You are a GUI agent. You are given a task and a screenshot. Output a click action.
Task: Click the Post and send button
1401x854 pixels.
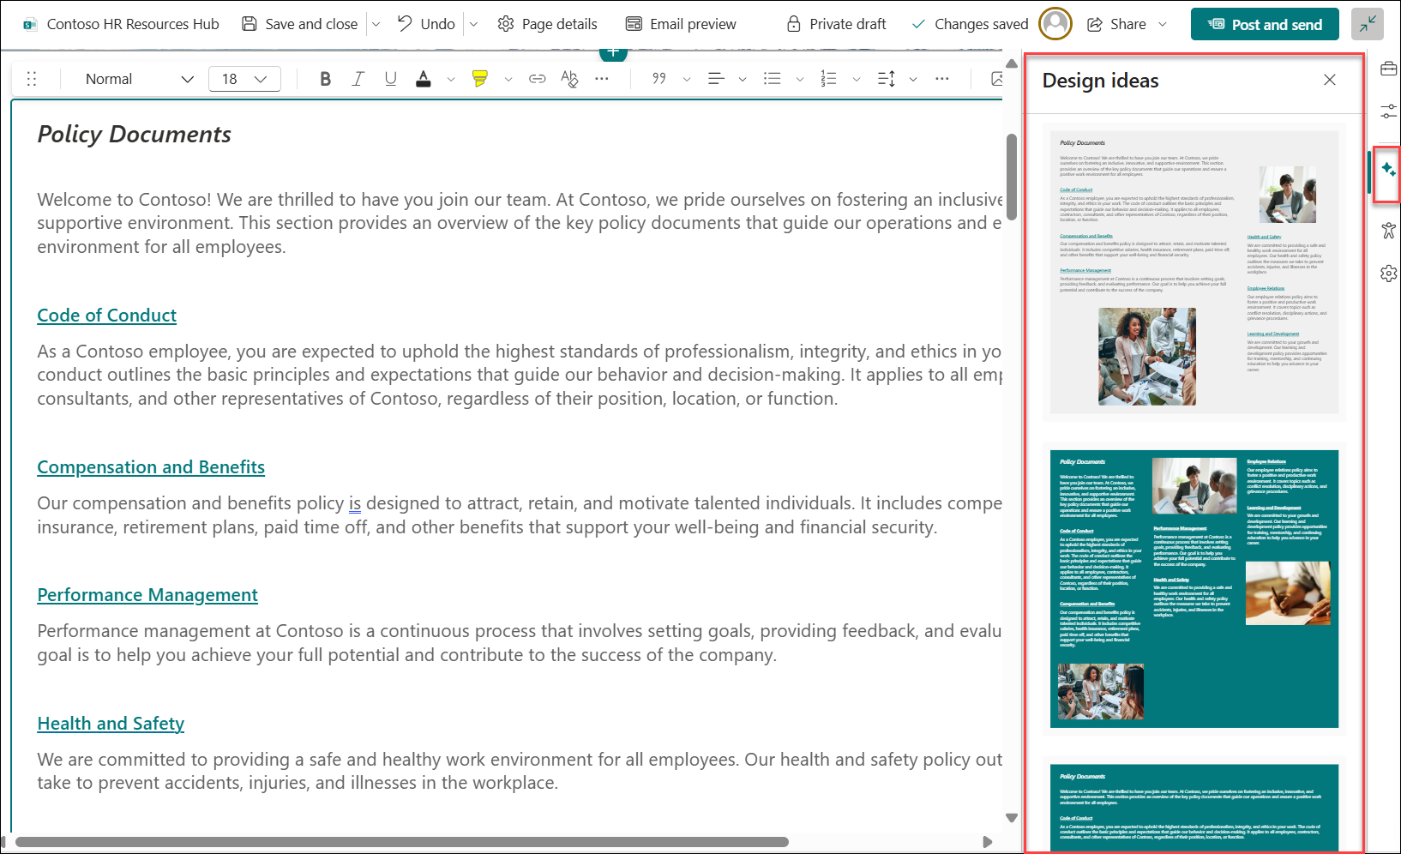tap(1264, 23)
